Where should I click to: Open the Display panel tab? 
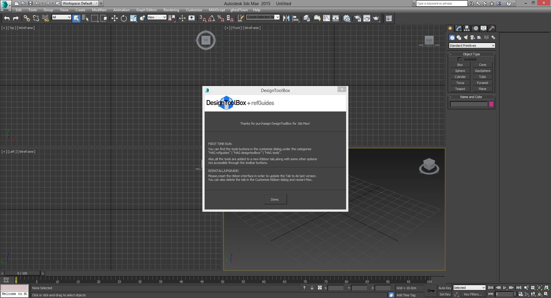click(x=484, y=28)
